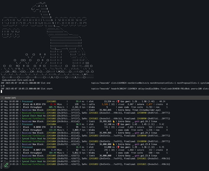
Task: Click the block terminal cursor in the upper pane
Action: pos(2,92)
